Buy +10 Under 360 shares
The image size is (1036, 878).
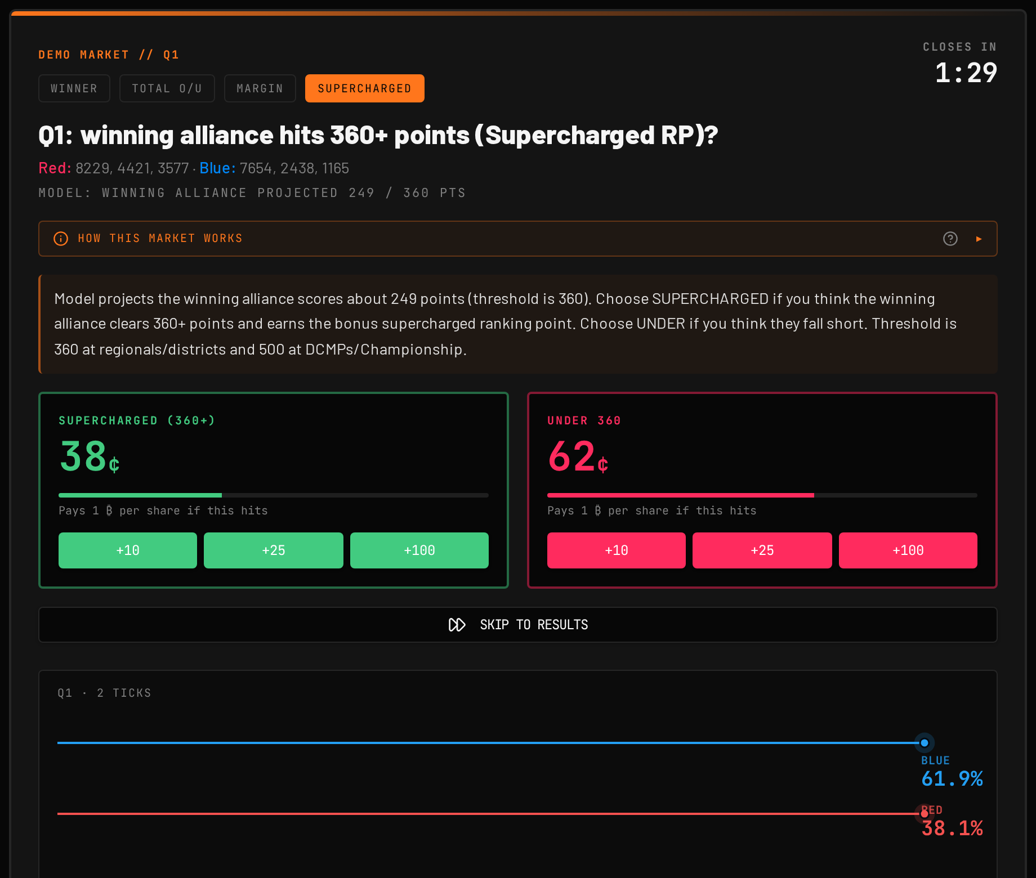tap(617, 550)
